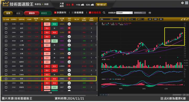Open the 還原日 chart type dropdown
Image resolution: width=189 pixels, height=102 pixels.
[x=141, y=19]
